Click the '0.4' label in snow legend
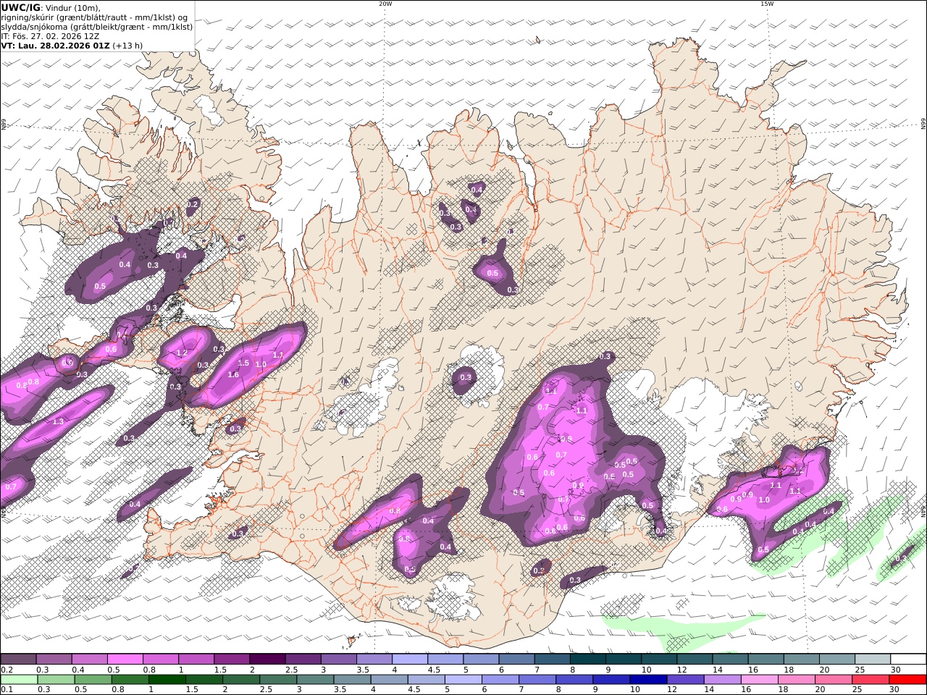Image resolution: width=927 pixels, height=695 pixels. pos(77,670)
